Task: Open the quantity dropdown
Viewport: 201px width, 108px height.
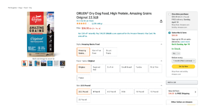Action: (176, 53)
